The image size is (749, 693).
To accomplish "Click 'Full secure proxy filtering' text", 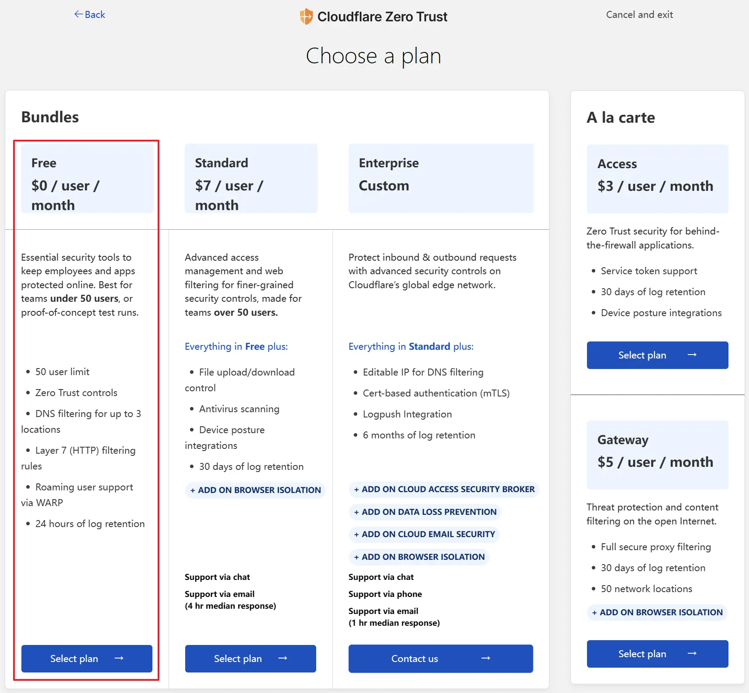I will pos(656,547).
